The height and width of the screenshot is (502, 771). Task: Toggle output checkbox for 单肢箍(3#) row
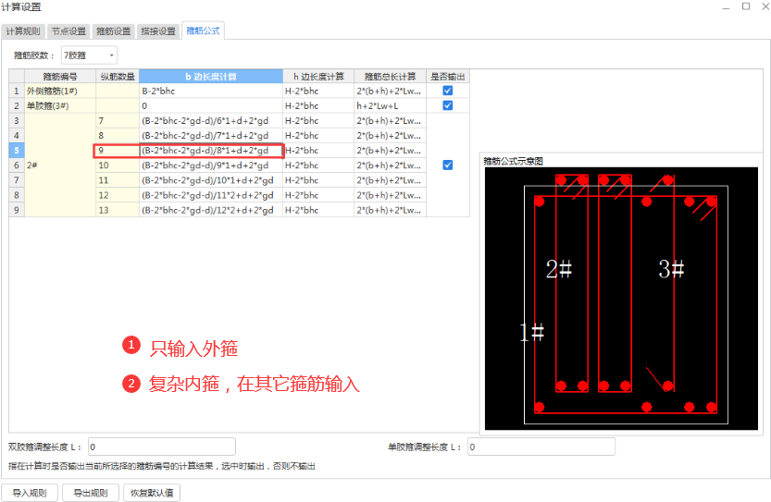(x=447, y=105)
